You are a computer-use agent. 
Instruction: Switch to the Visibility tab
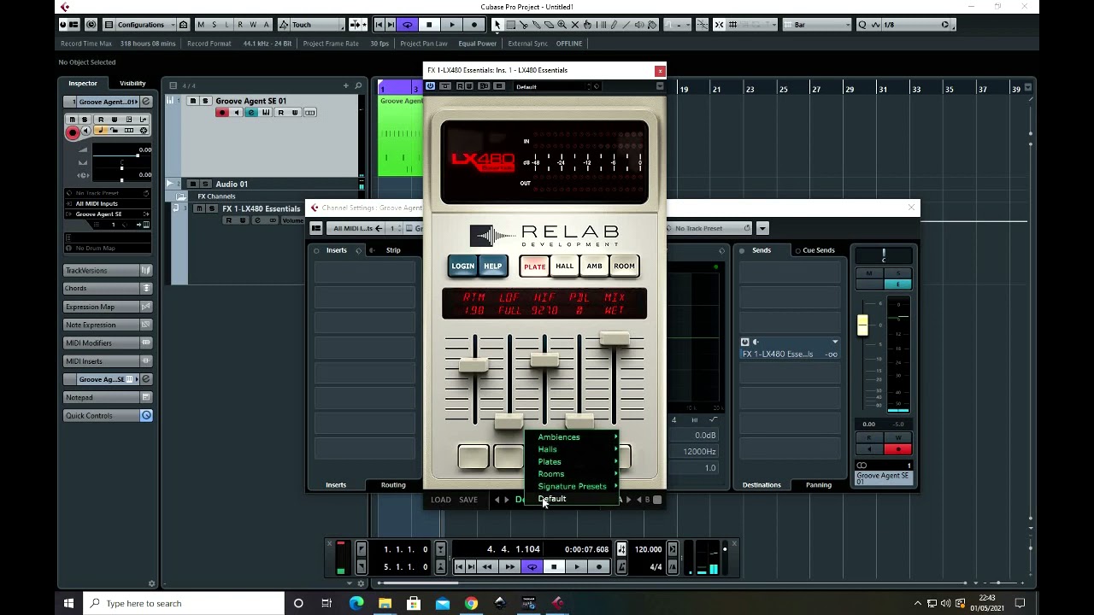[132, 83]
